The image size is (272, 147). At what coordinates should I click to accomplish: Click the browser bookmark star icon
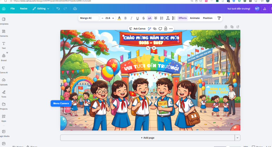[x=201, y=1]
